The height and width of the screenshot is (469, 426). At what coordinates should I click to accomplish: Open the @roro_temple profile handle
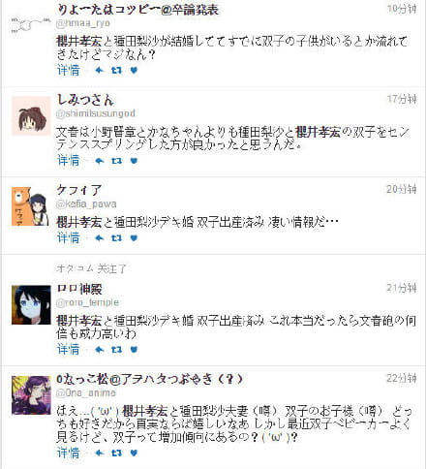87,302
